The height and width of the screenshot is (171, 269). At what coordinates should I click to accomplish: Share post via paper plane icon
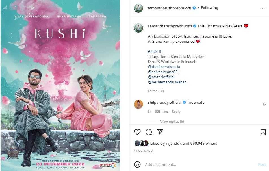point(160,132)
